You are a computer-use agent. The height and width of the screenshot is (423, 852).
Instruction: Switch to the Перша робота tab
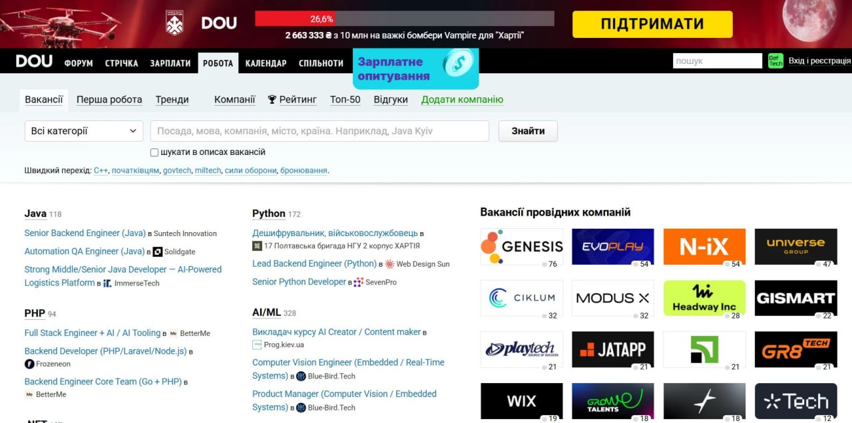[109, 100]
